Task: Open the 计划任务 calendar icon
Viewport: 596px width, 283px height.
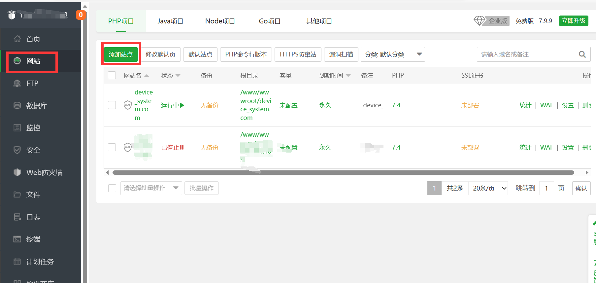Action: coord(17,262)
